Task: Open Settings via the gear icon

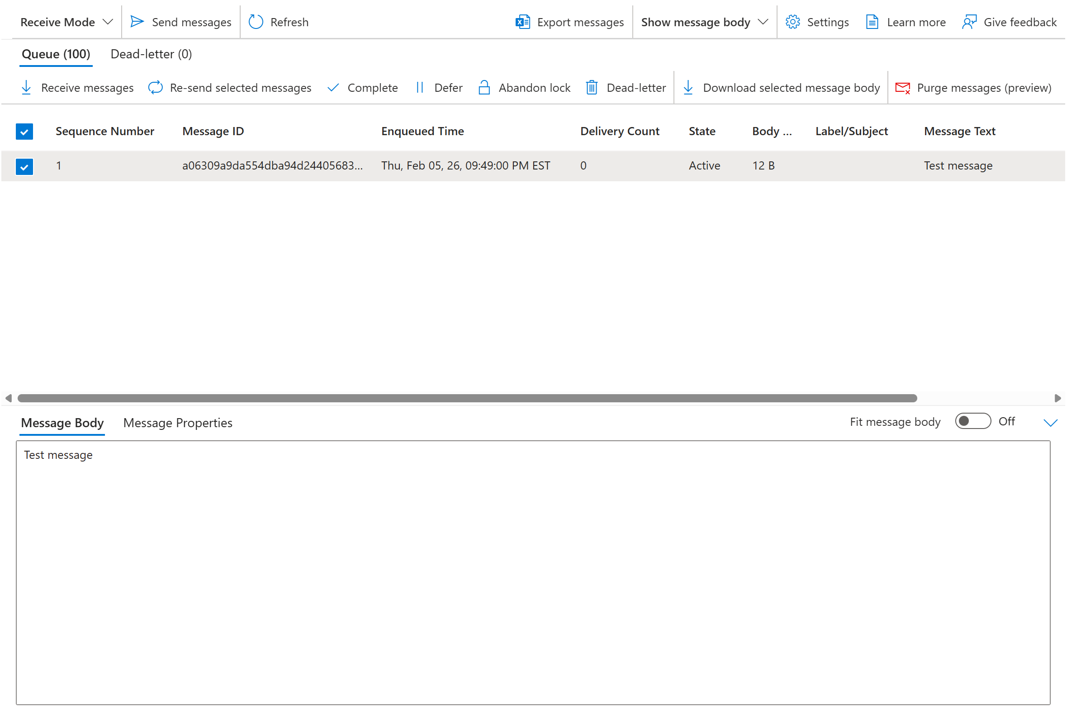Action: (793, 22)
